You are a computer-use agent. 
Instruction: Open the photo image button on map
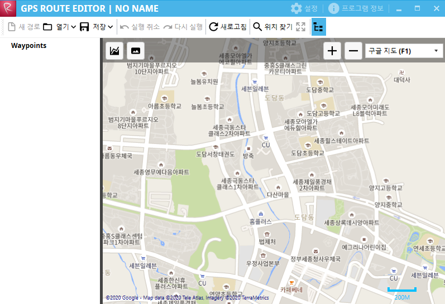click(x=136, y=51)
